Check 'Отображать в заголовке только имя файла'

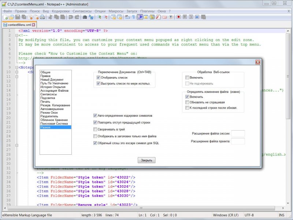click(95, 136)
